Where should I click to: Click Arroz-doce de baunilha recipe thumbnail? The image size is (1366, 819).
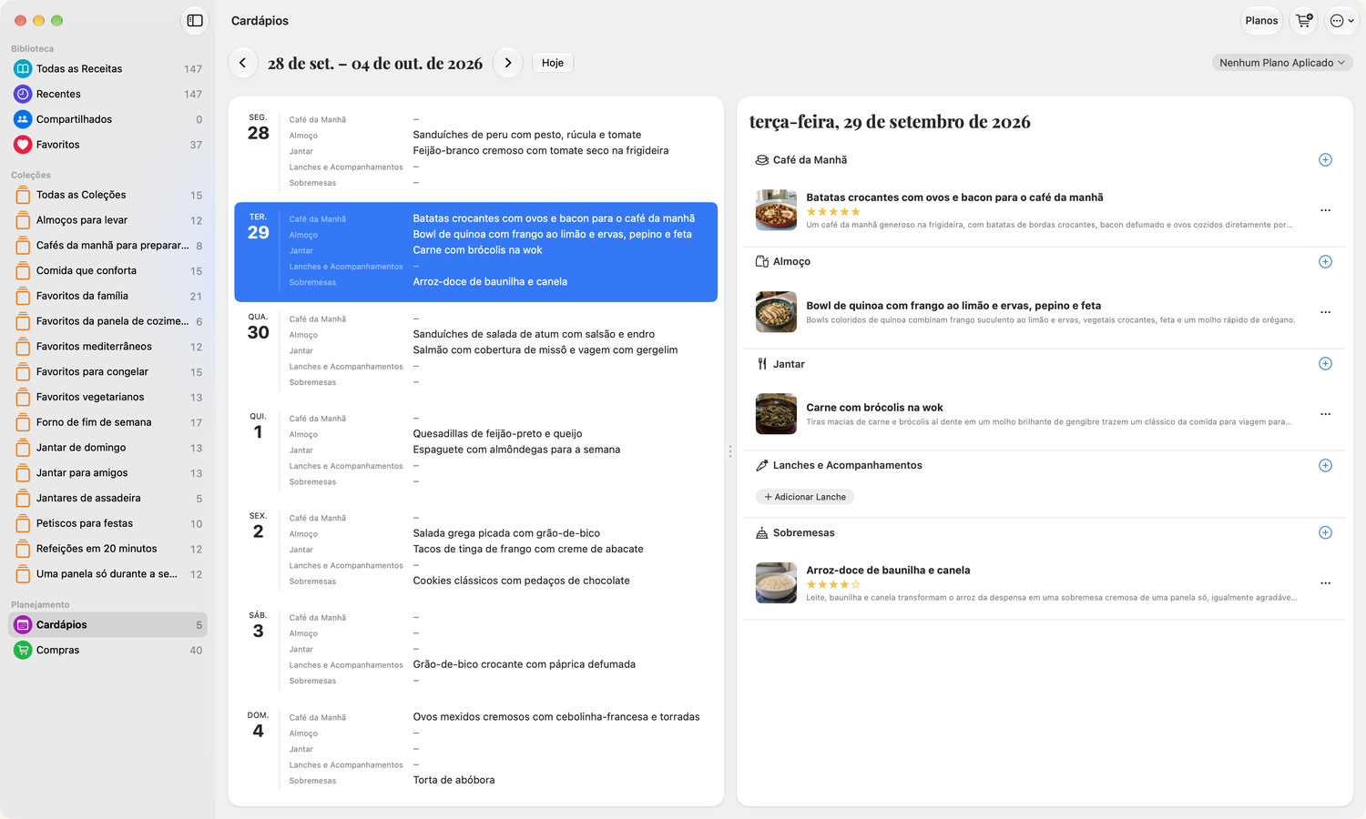click(x=776, y=583)
